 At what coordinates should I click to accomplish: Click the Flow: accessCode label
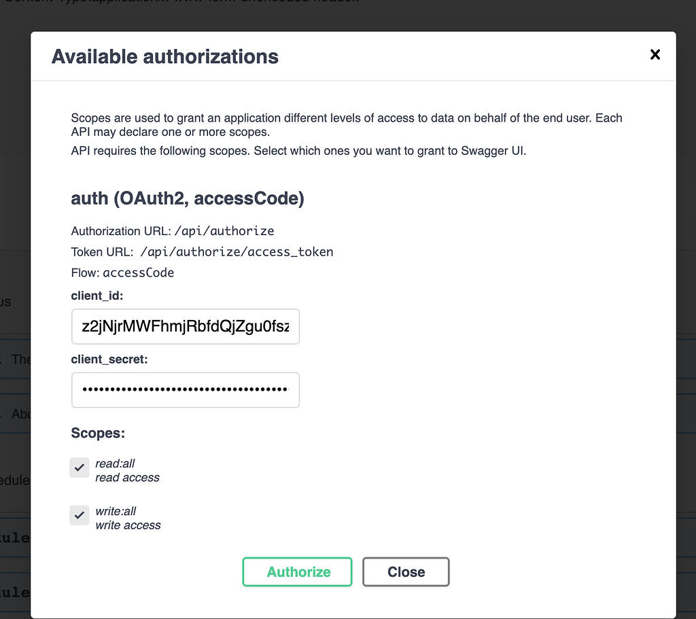(121, 272)
